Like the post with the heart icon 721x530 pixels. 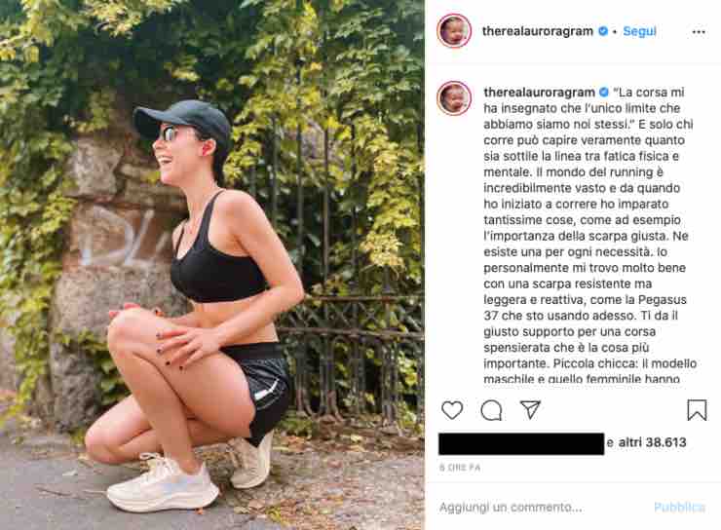tap(452, 410)
